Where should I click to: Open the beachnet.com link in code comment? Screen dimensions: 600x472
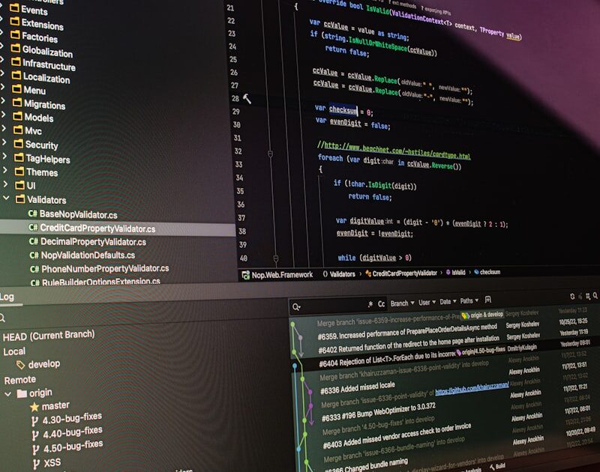(x=399, y=148)
